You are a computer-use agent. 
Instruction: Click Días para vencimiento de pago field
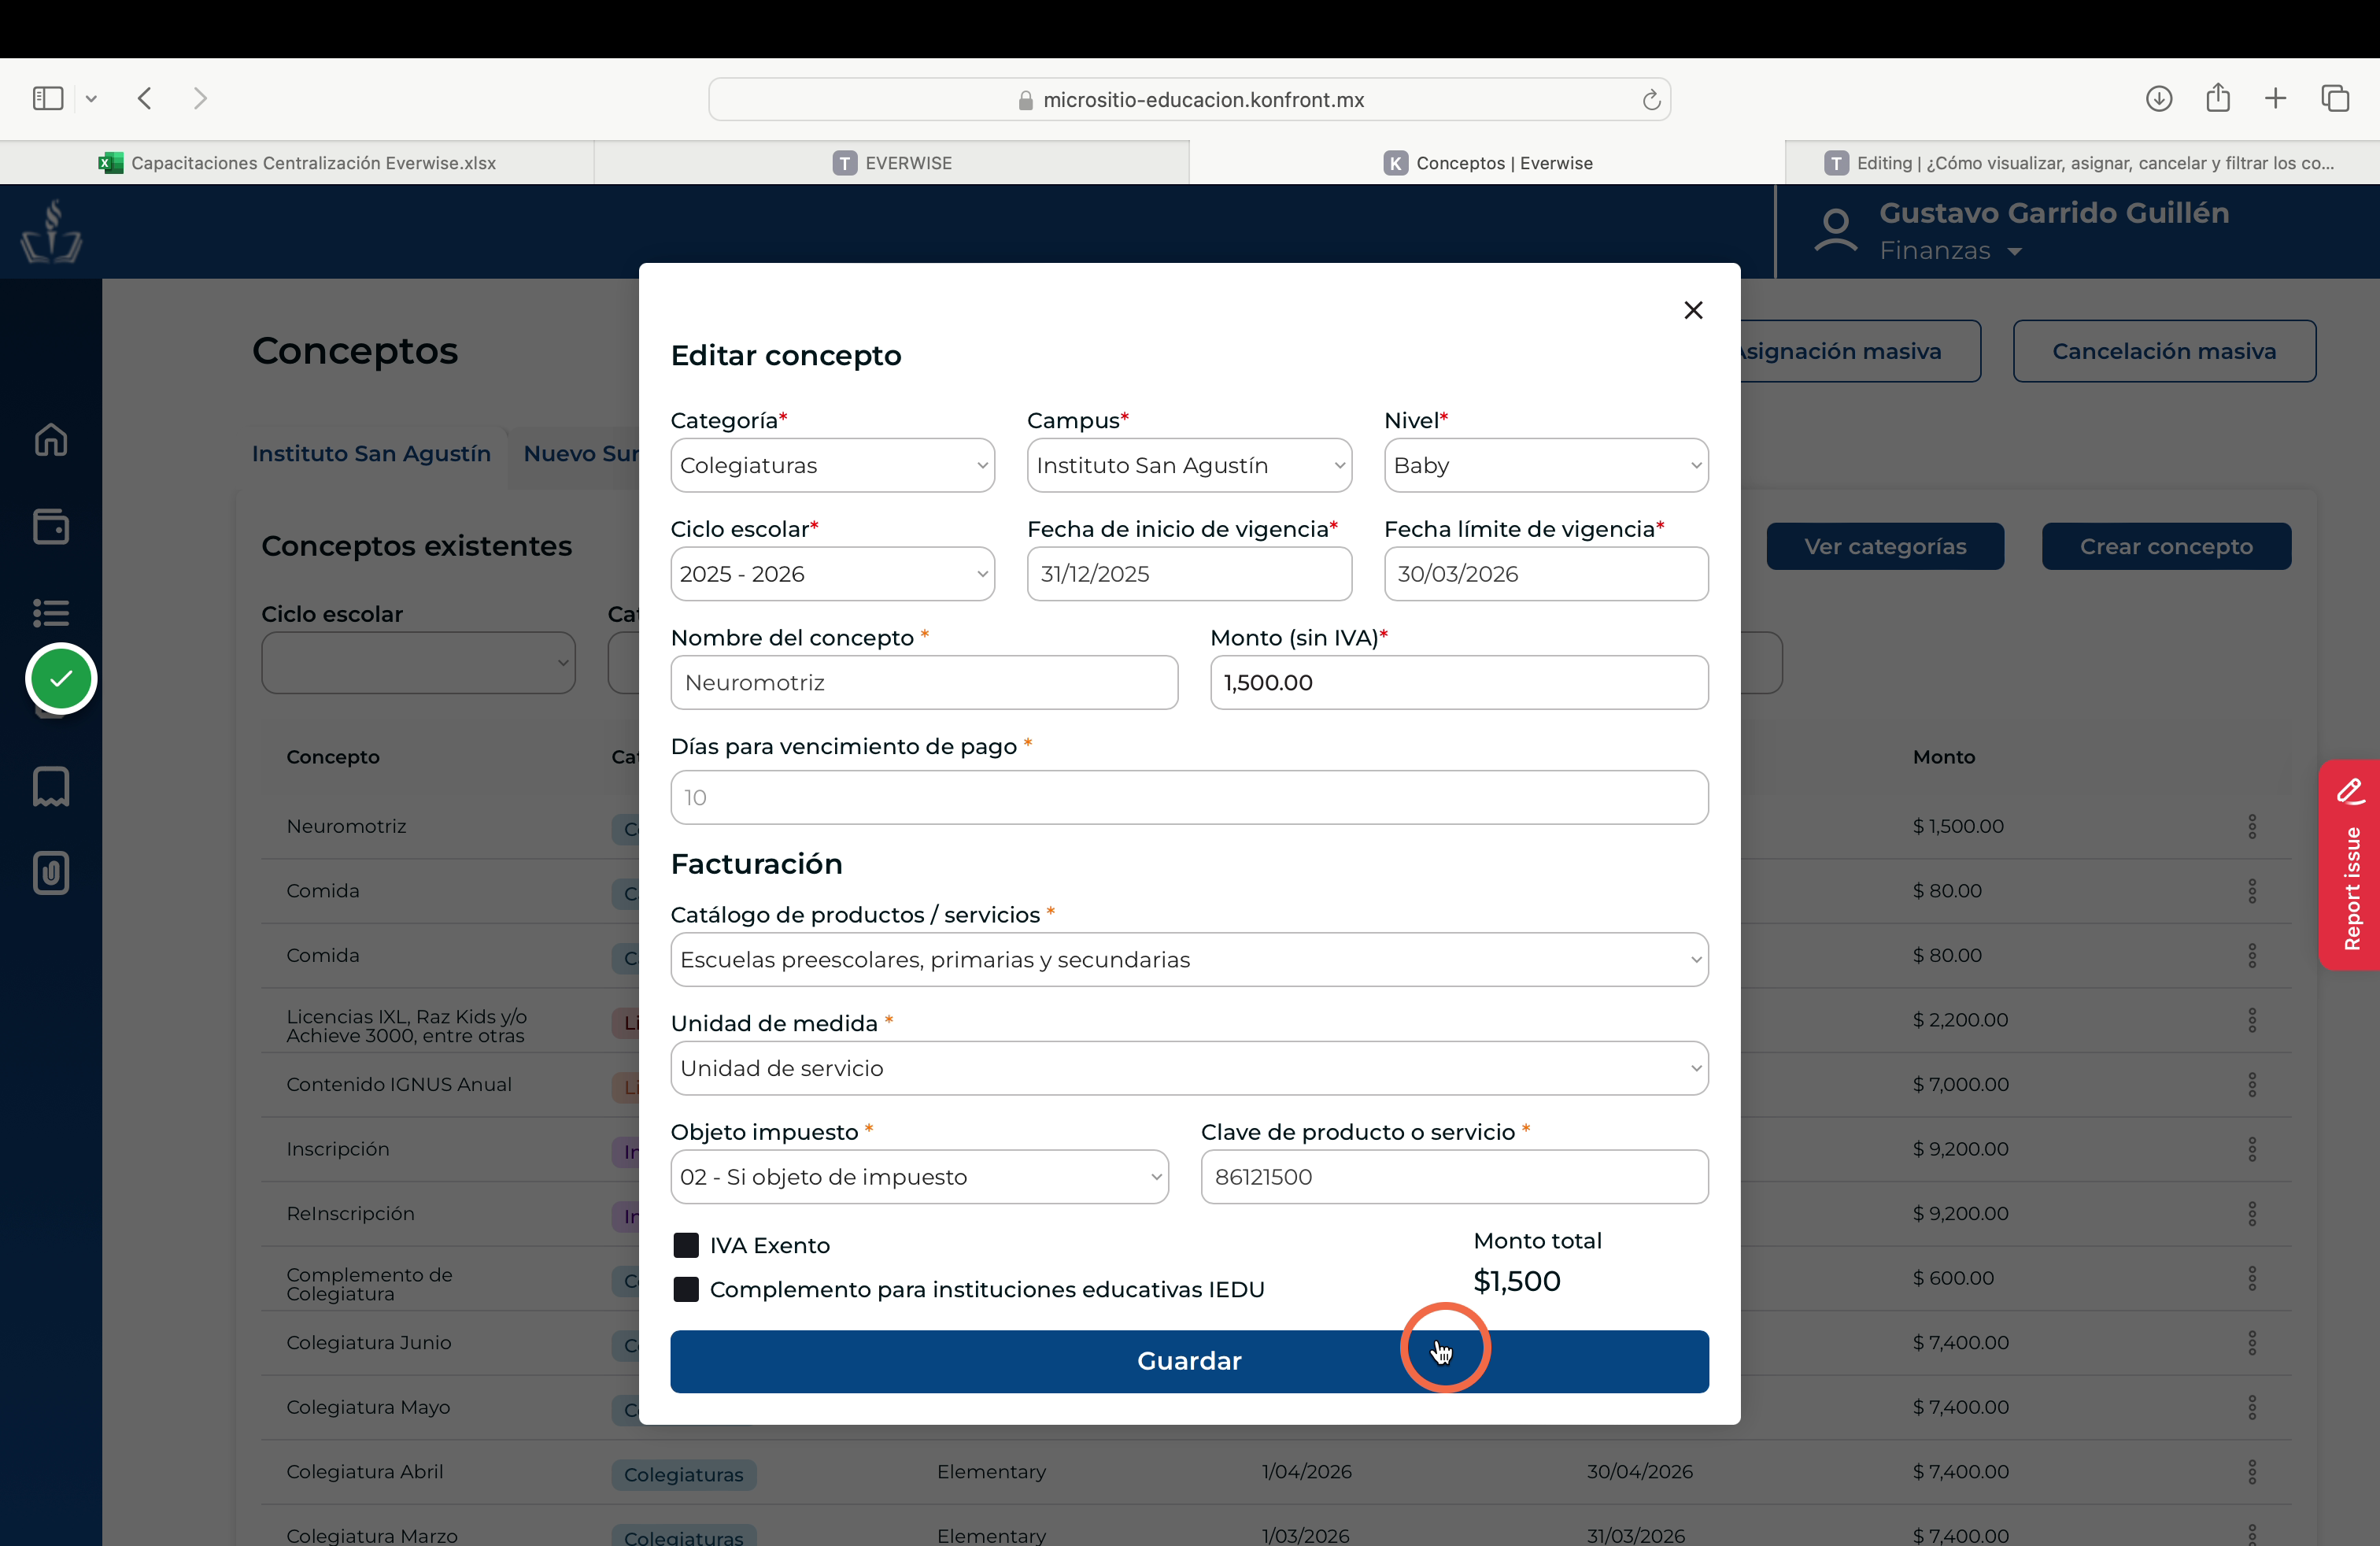click(x=1189, y=797)
